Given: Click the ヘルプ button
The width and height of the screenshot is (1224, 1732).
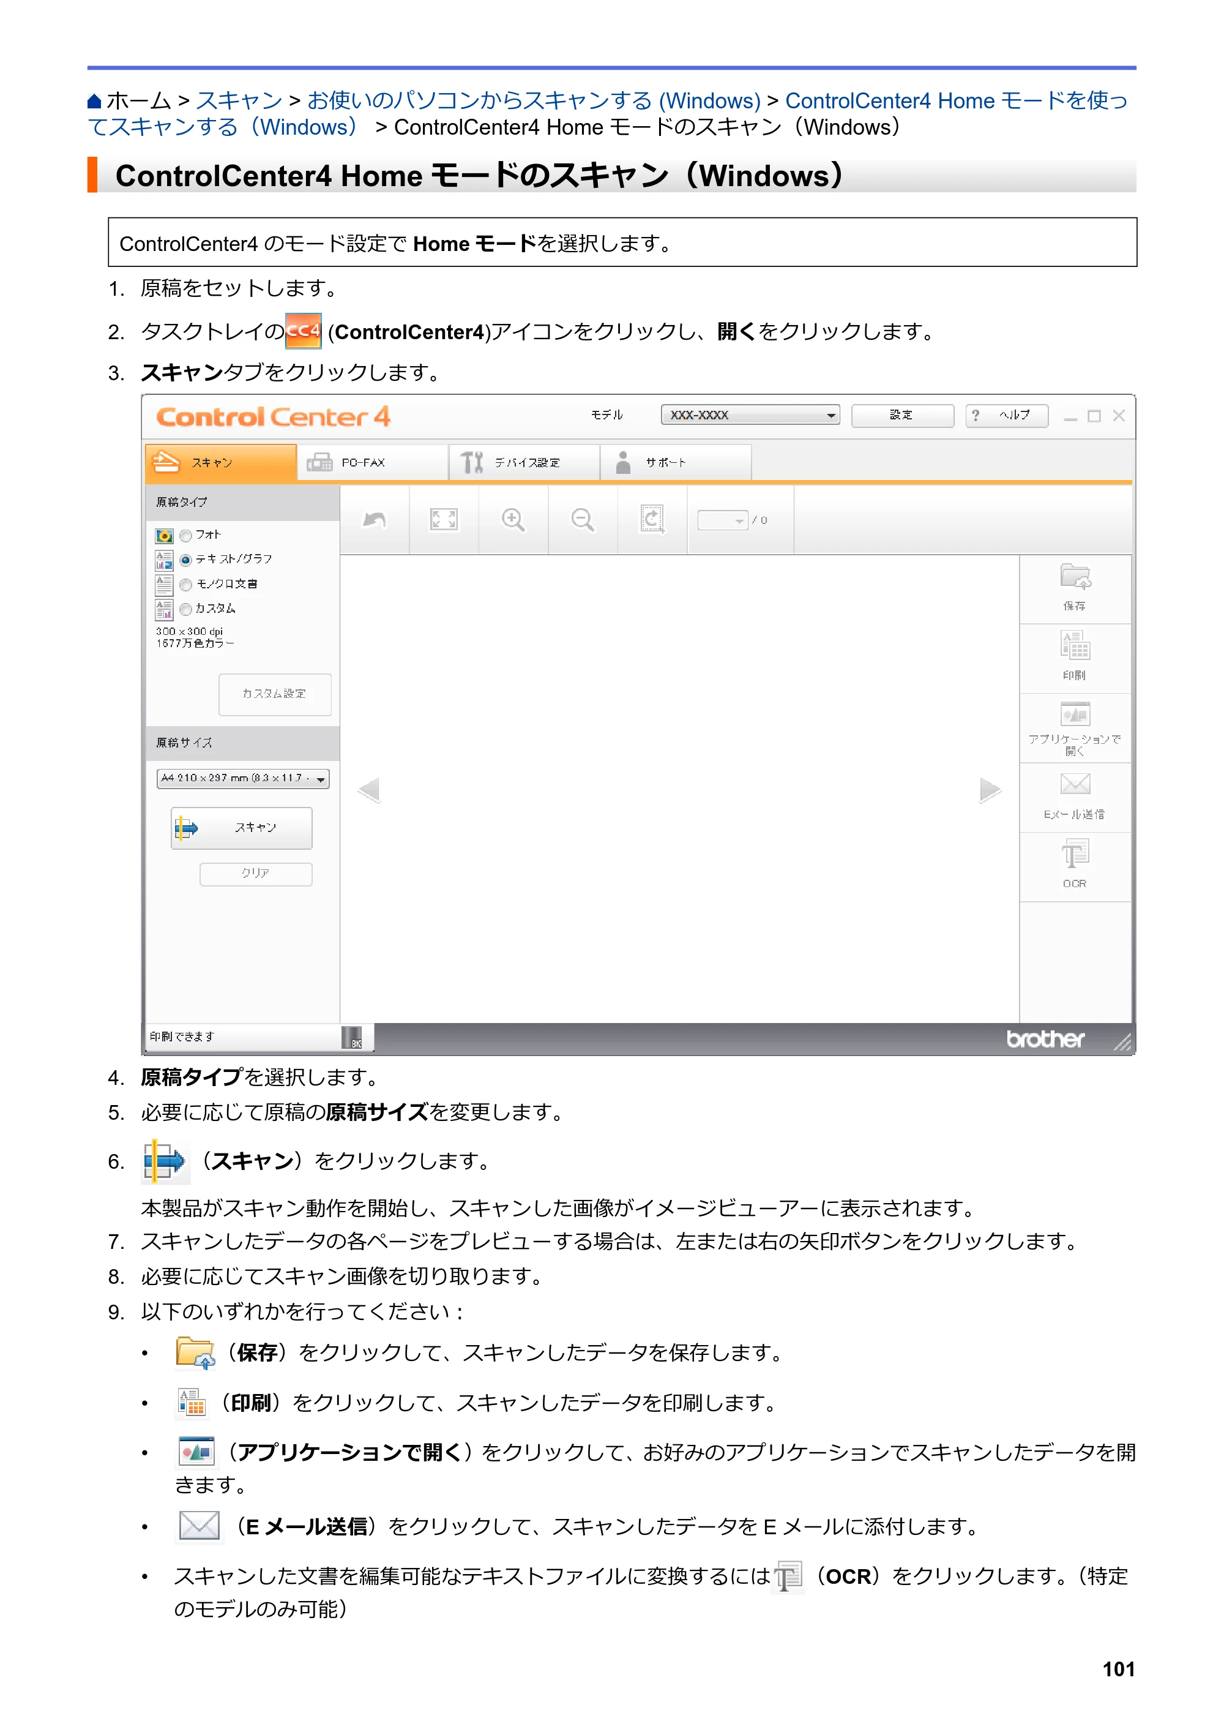Looking at the screenshot, I should pos(1007,415).
